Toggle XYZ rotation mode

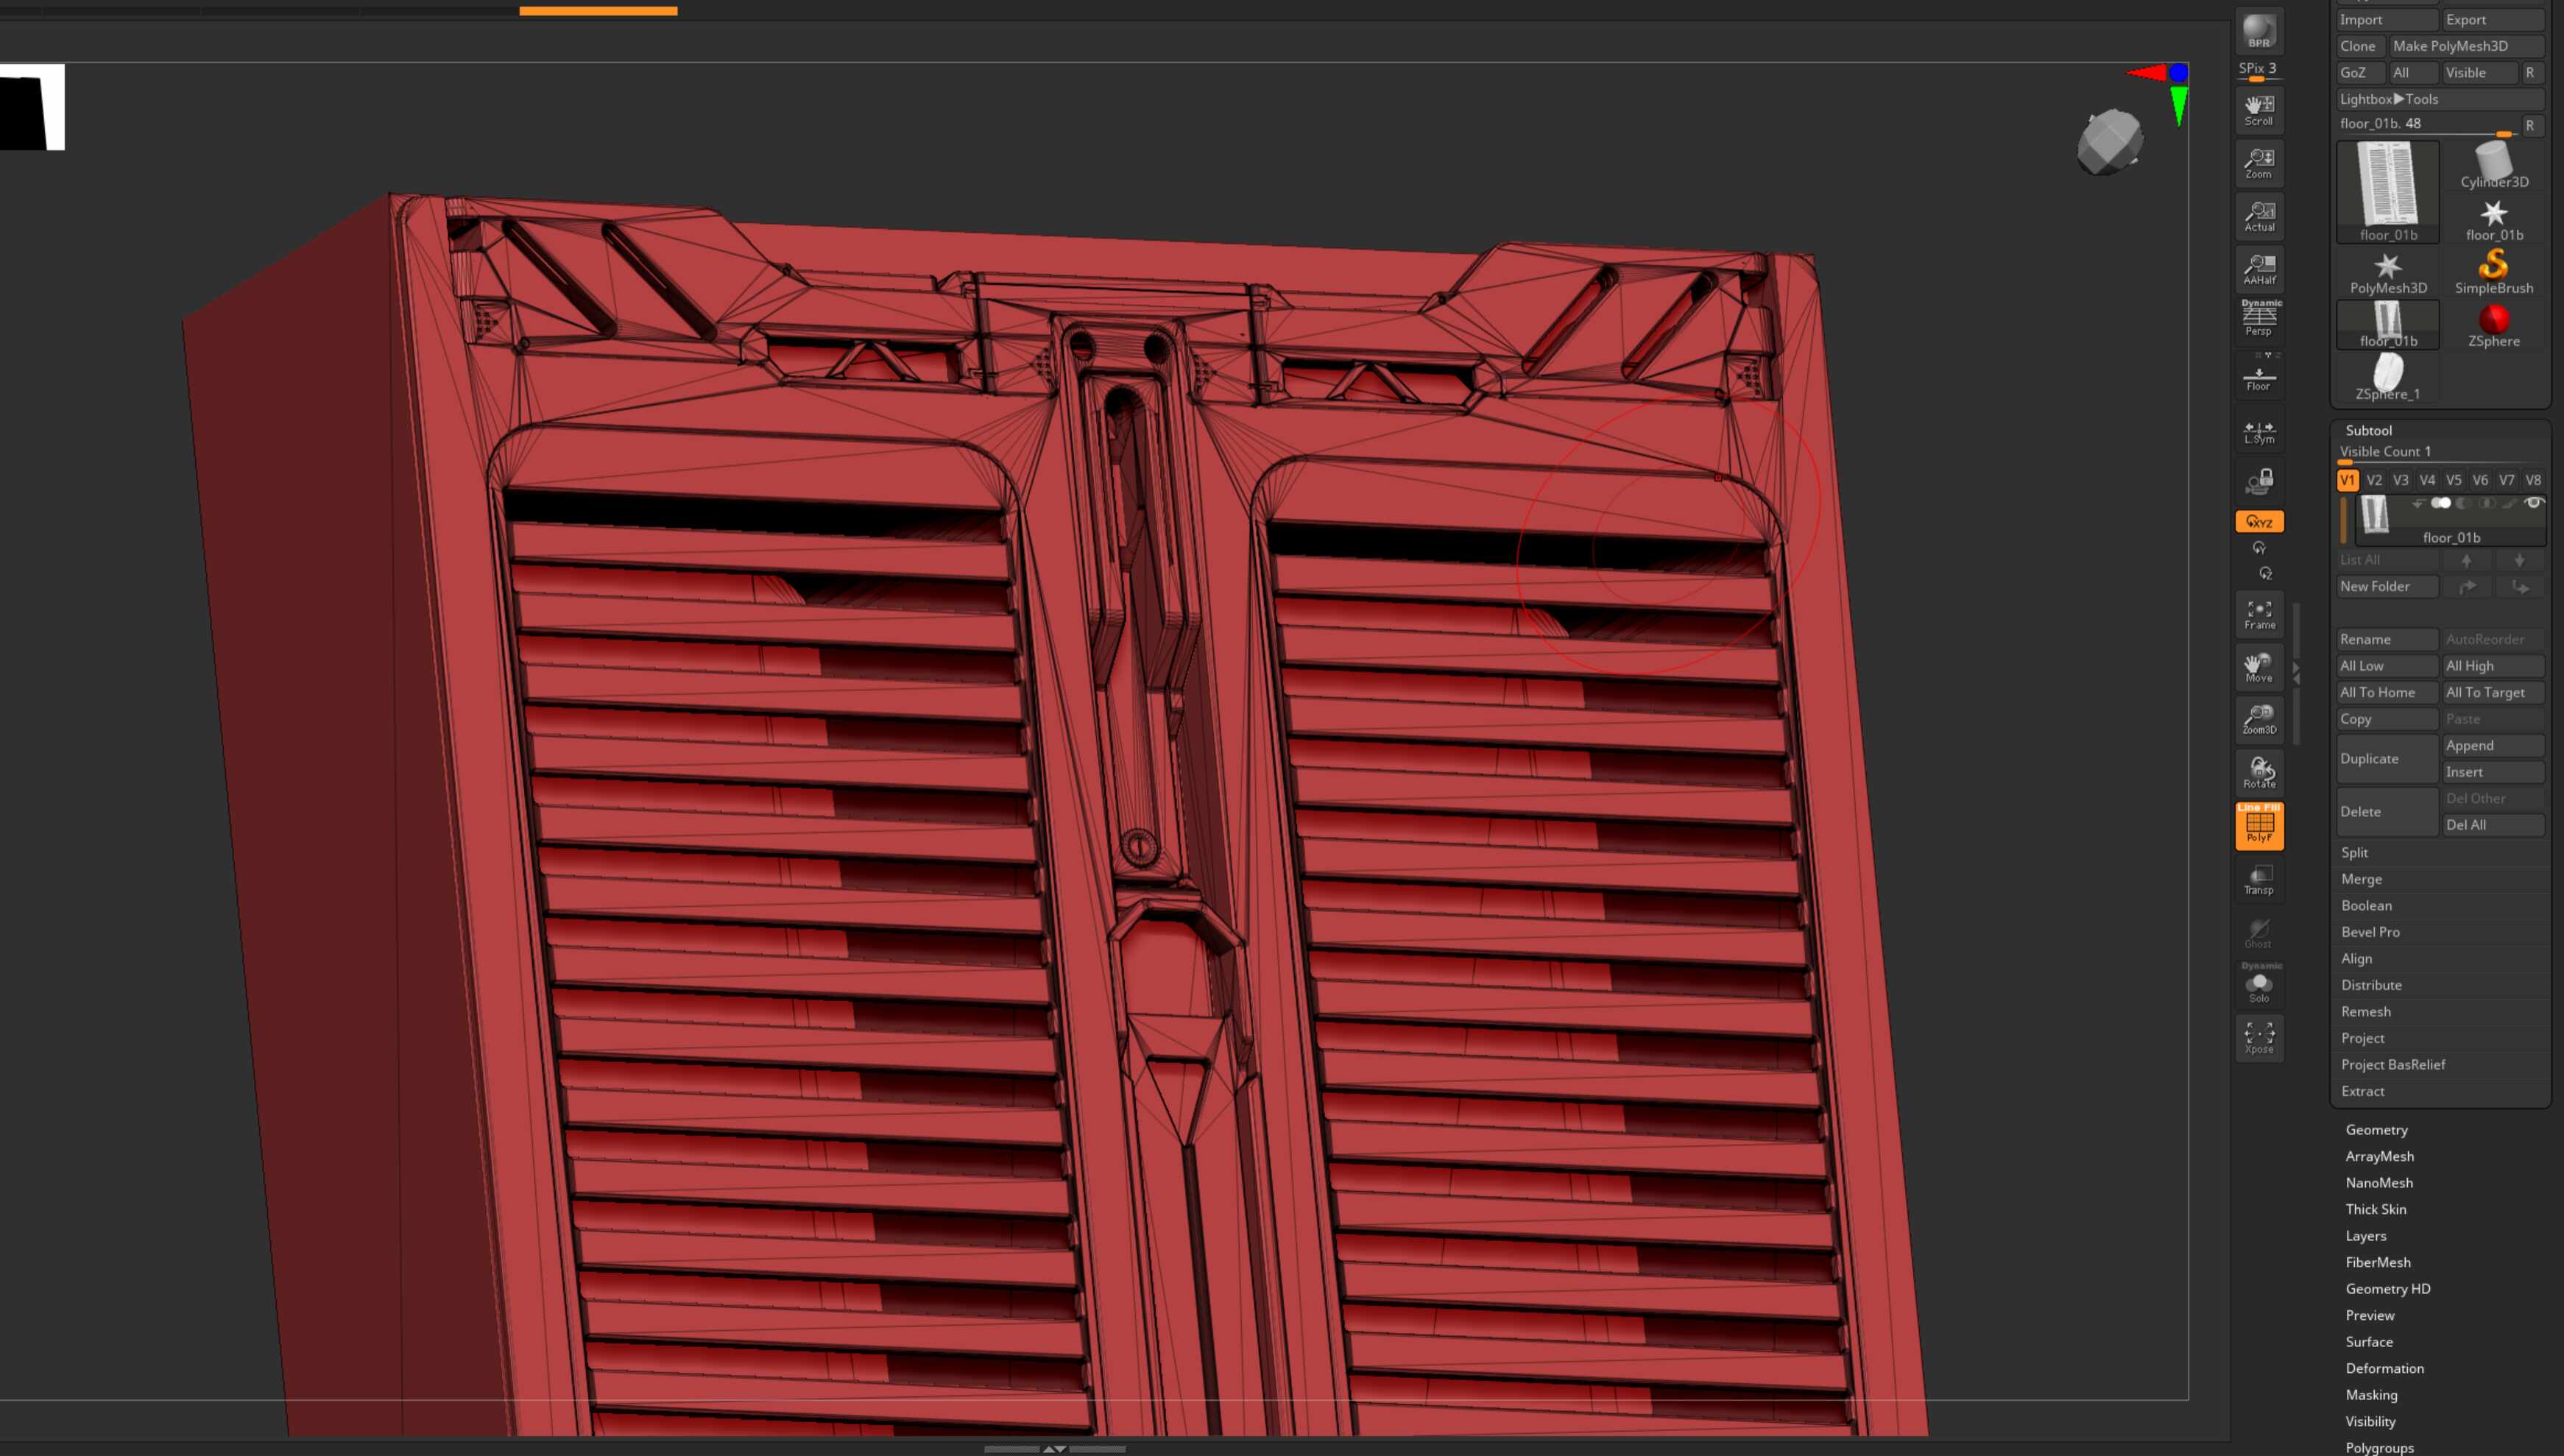[x=2258, y=521]
